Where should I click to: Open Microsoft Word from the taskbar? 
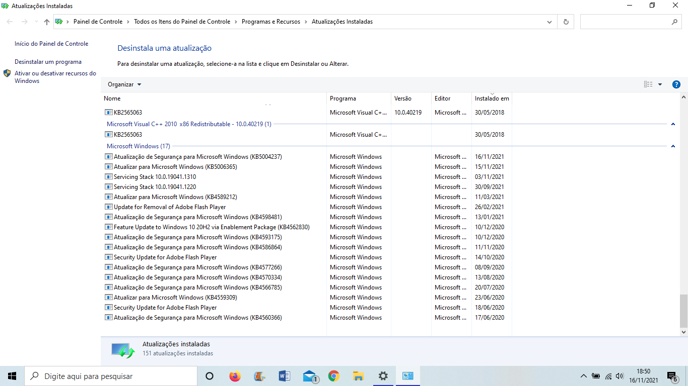(284, 376)
